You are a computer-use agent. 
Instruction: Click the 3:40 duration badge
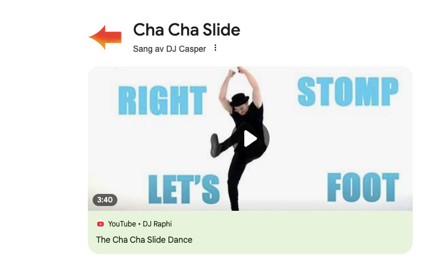[105, 200]
